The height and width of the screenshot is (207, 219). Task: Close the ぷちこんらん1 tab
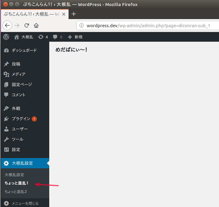pos(64,14)
